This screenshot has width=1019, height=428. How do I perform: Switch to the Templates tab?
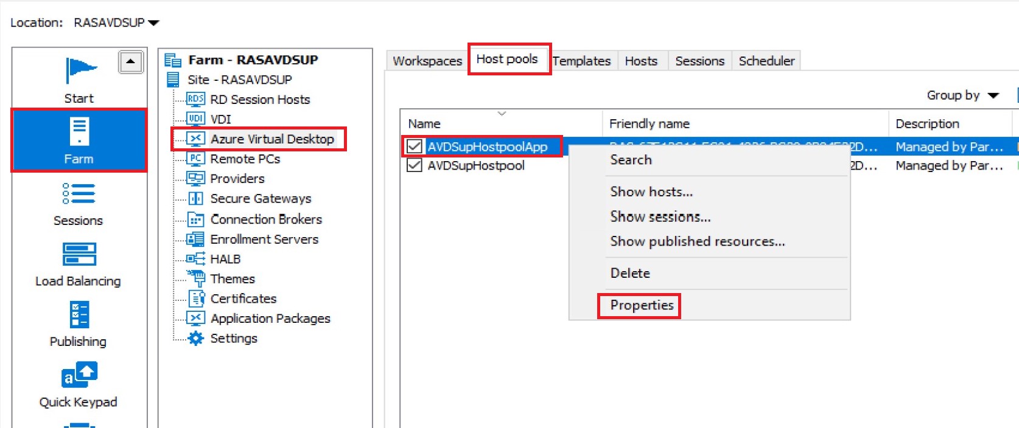(x=581, y=61)
